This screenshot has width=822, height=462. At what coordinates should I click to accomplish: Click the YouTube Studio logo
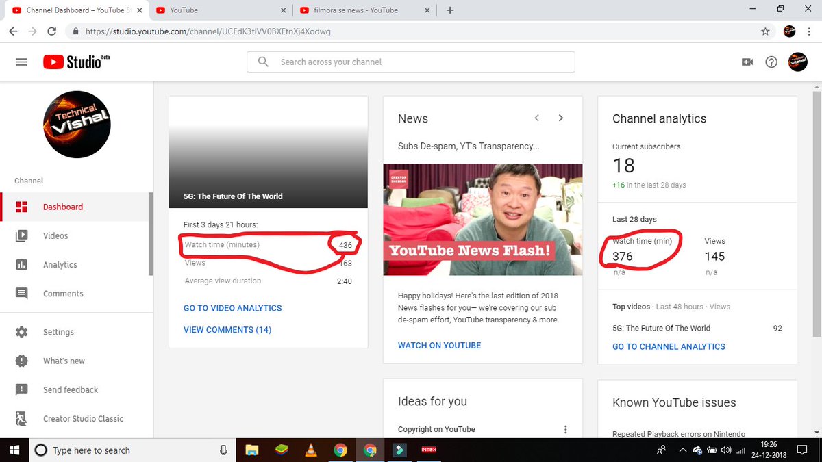point(76,62)
